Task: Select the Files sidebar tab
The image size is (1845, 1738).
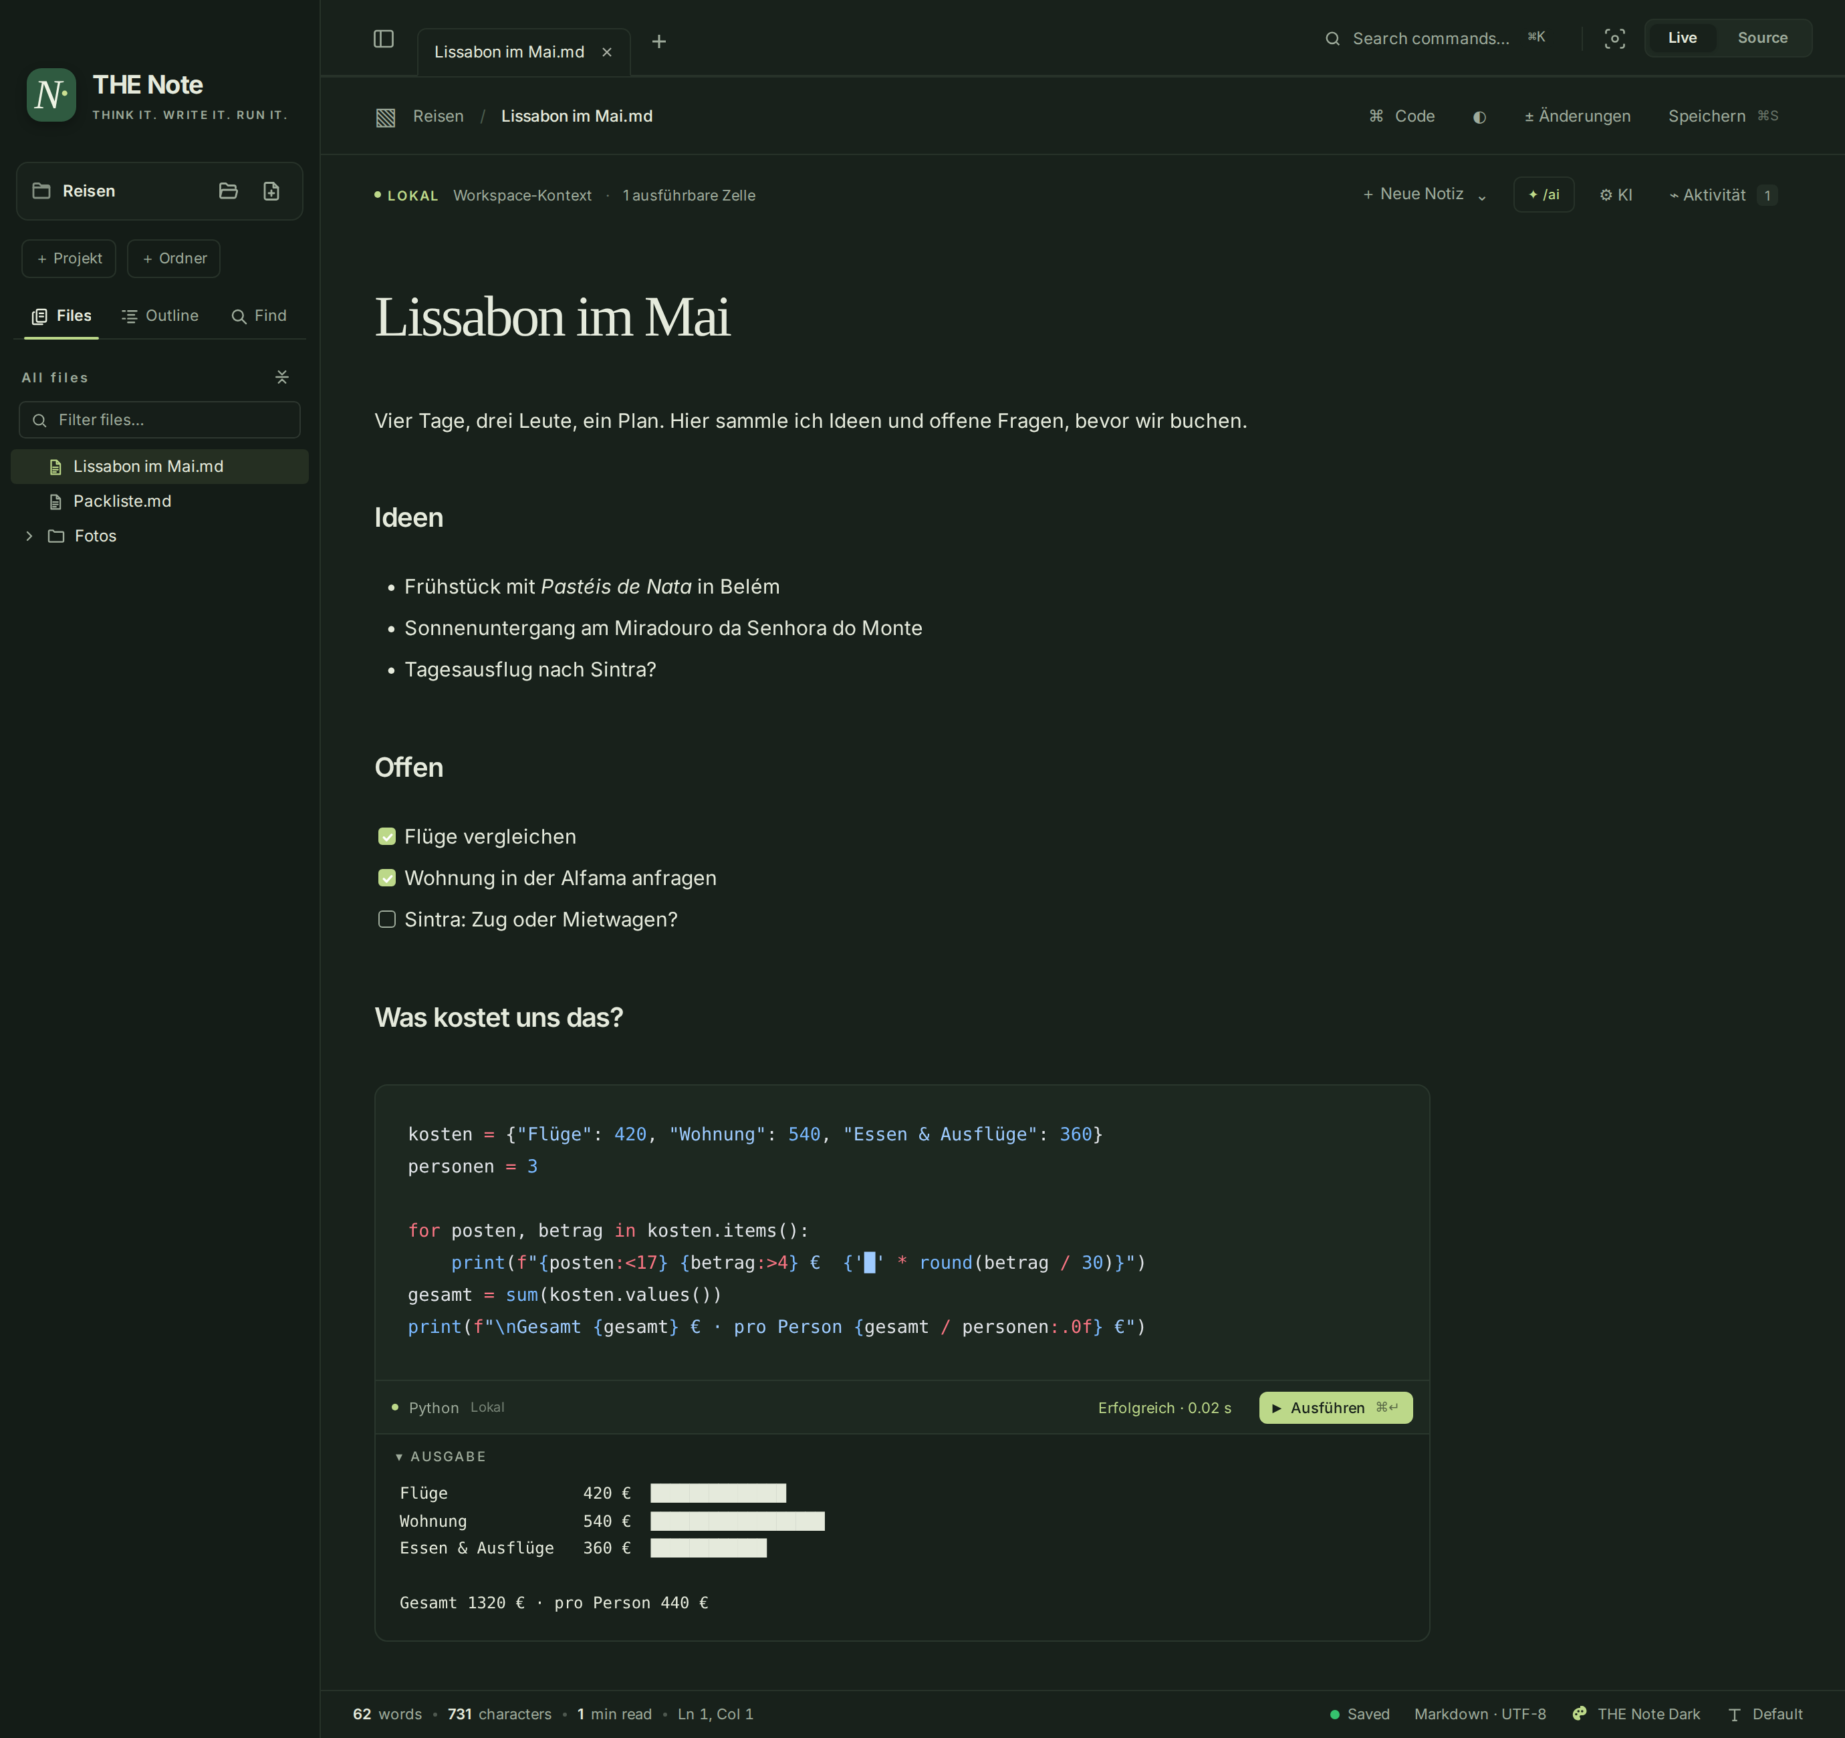Action: [x=61, y=316]
